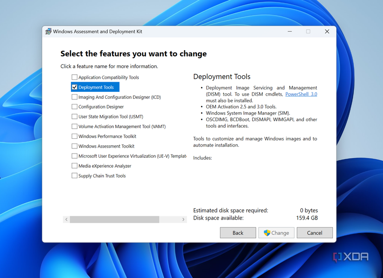Check Imaging And Configuration Designer (ICD)

(74, 97)
